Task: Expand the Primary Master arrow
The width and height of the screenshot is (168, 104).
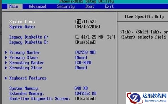Action: point(6,52)
